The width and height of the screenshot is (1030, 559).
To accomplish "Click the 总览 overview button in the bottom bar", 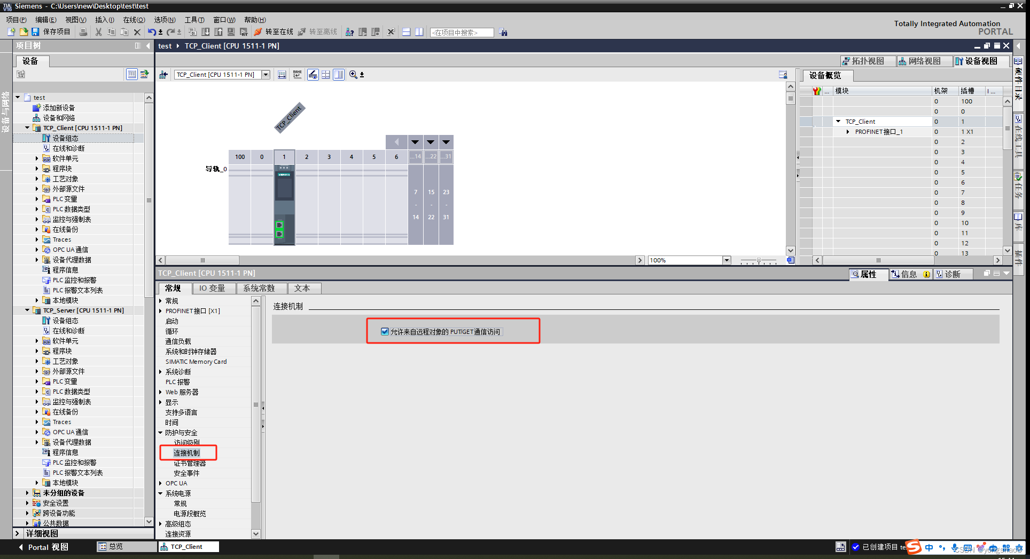I will 126,547.
